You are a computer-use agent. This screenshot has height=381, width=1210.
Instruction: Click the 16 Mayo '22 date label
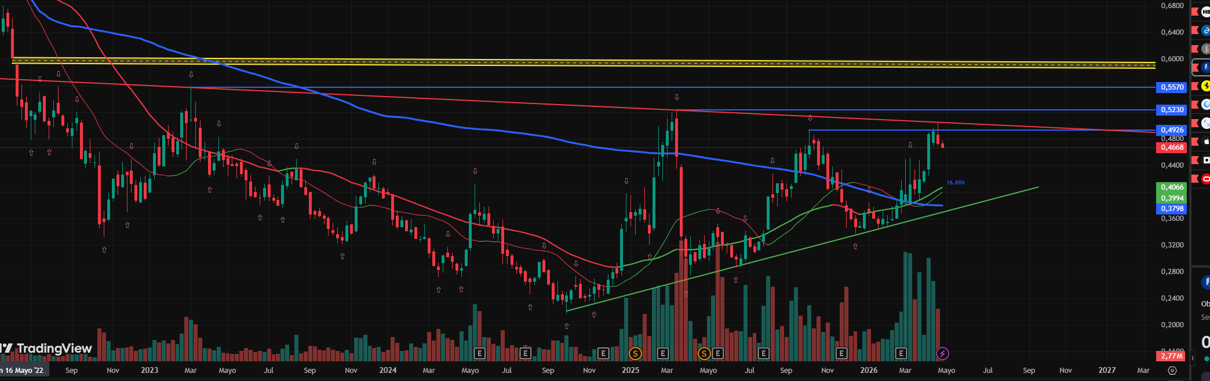[23, 371]
